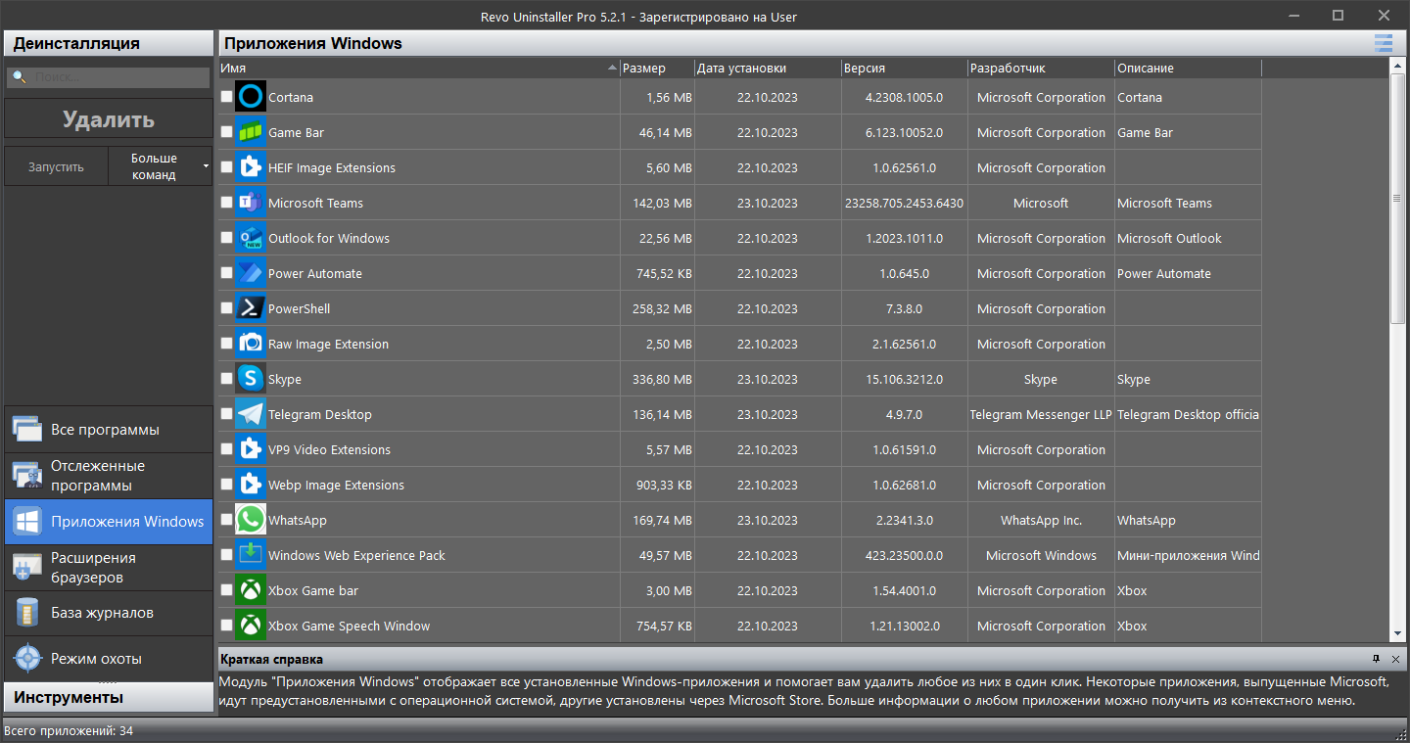
Task: Select the PowerShell checkbox
Action: (227, 307)
